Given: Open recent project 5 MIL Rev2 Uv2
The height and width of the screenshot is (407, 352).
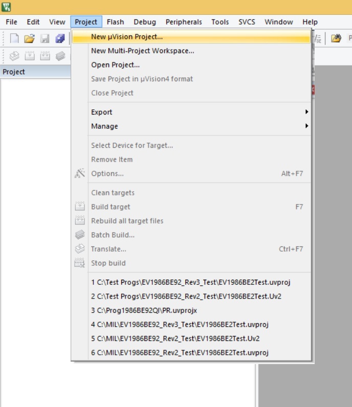Looking at the screenshot, I should (191, 338).
